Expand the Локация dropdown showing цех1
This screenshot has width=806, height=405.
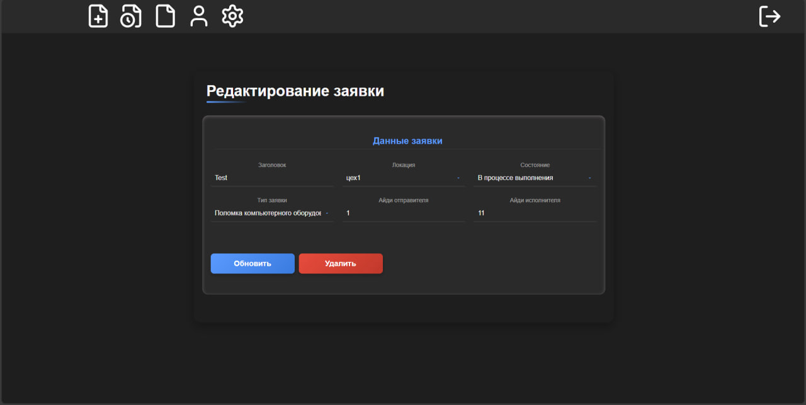click(404, 178)
